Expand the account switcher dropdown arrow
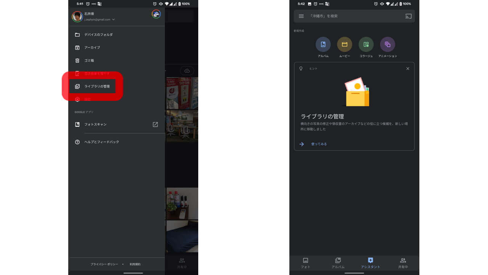This screenshot has width=488, height=275. 114,19
